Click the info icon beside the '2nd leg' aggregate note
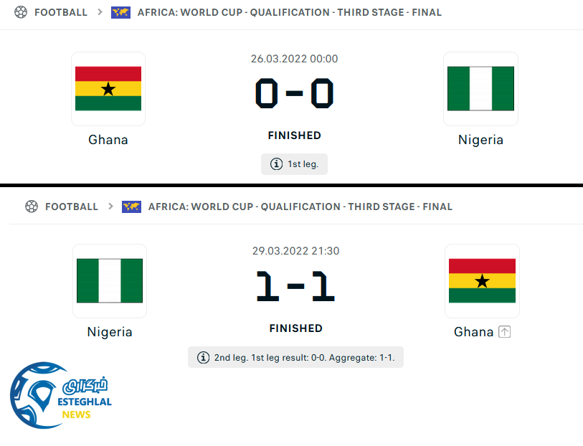The image size is (583, 446). (202, 357)
